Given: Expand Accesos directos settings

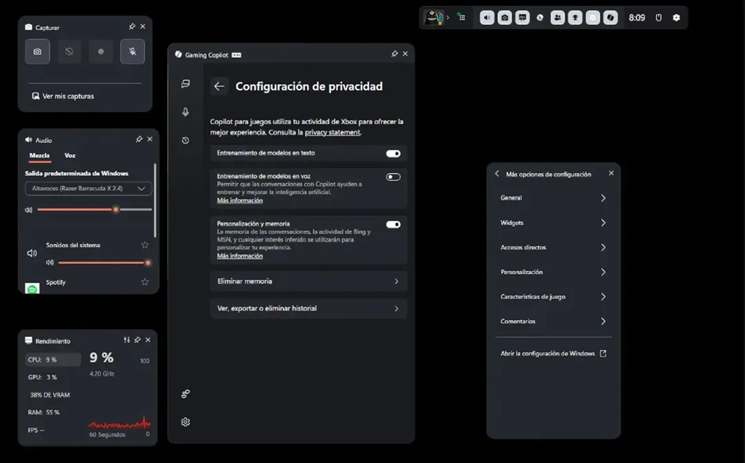Looking at the screenshot, I should point(553,247).
